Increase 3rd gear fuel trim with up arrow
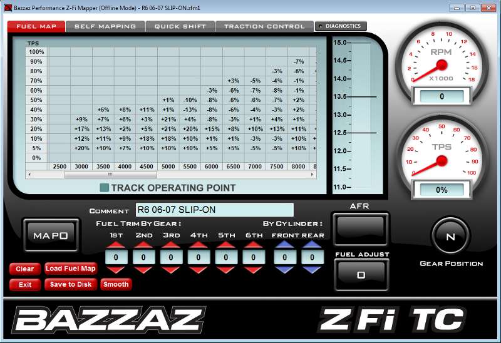 point(170,245)
